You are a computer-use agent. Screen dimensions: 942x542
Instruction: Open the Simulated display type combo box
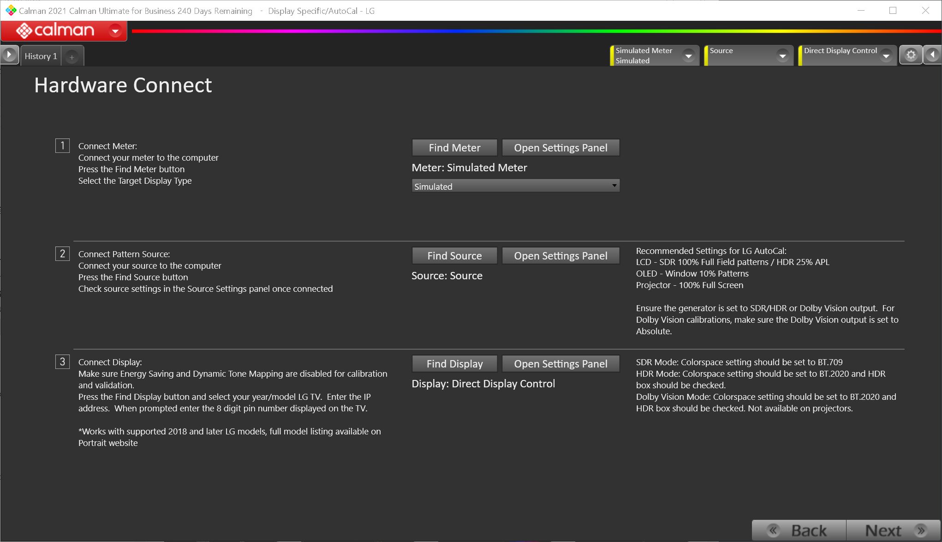[515, 186]
